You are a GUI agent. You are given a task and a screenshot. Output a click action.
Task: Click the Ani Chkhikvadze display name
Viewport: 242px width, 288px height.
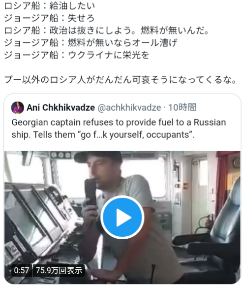coord(60,108)
